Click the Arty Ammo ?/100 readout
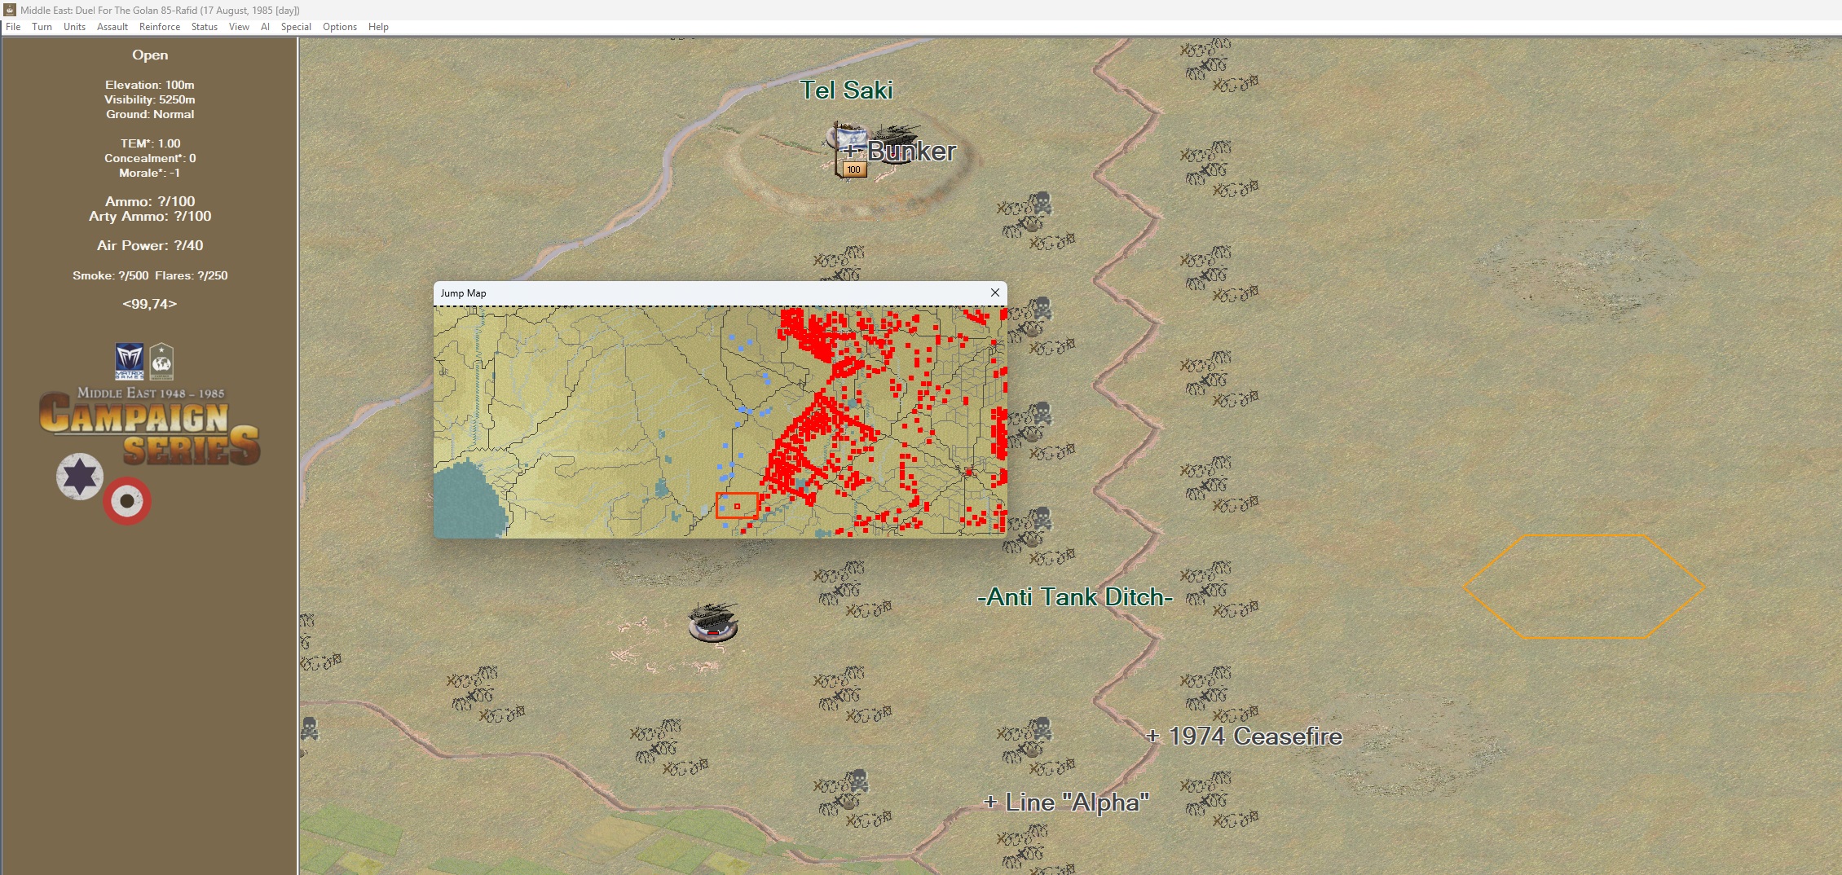The width and height of the screenshot is (1842, 875). (x=150, y=216)
